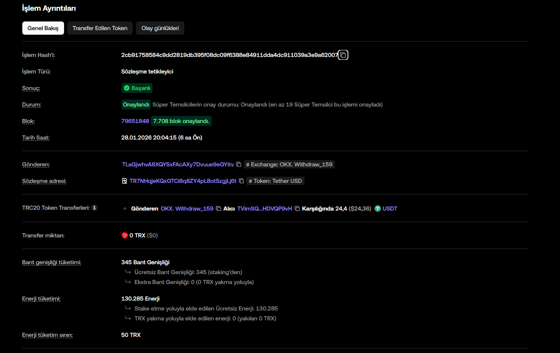Click the 'Karşılığında 24,4 ($24,36)' amount
Screen dimensions: 560x353
click(x=336, y=208)
